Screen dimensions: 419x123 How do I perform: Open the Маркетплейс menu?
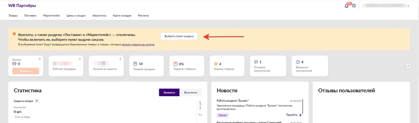pos(51,16)
